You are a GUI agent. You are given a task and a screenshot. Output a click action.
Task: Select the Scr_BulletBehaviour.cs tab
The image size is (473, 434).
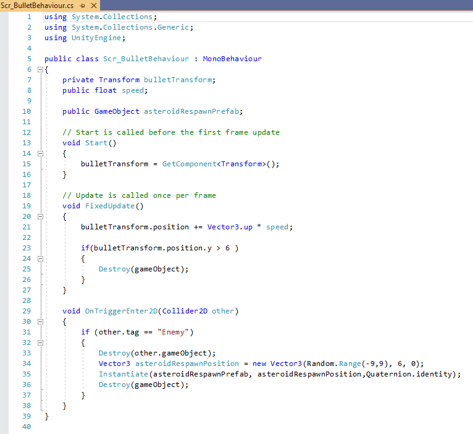(x=38, y=5)
